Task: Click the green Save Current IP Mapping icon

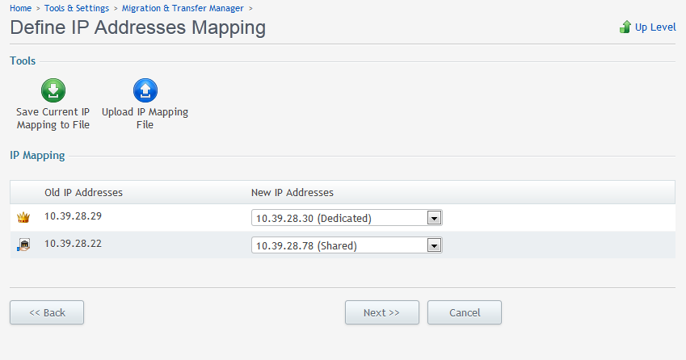Action: 53,90
